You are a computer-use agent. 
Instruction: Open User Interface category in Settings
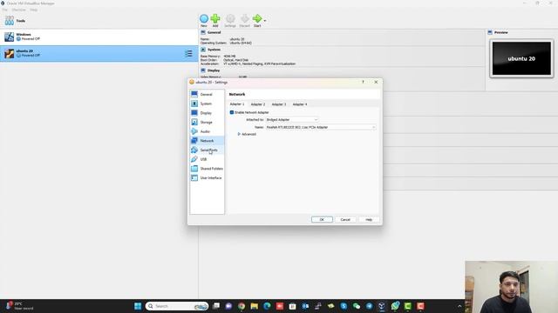[x=208, y=177]
